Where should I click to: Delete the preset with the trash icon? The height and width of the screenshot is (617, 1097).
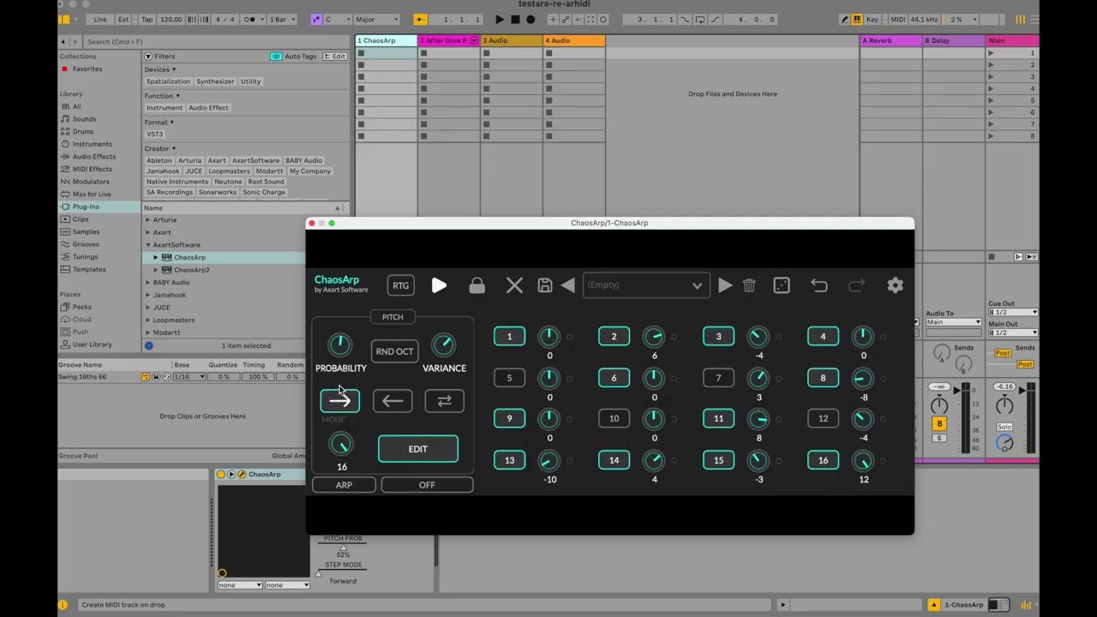[749, 285]
